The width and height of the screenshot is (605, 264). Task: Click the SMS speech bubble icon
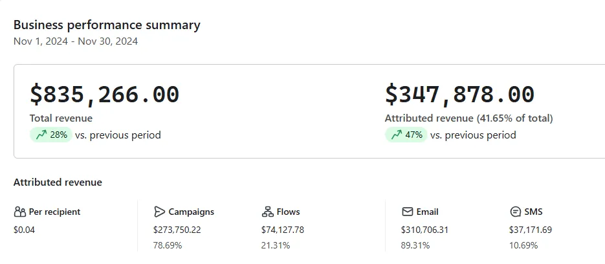pos(515,212)
